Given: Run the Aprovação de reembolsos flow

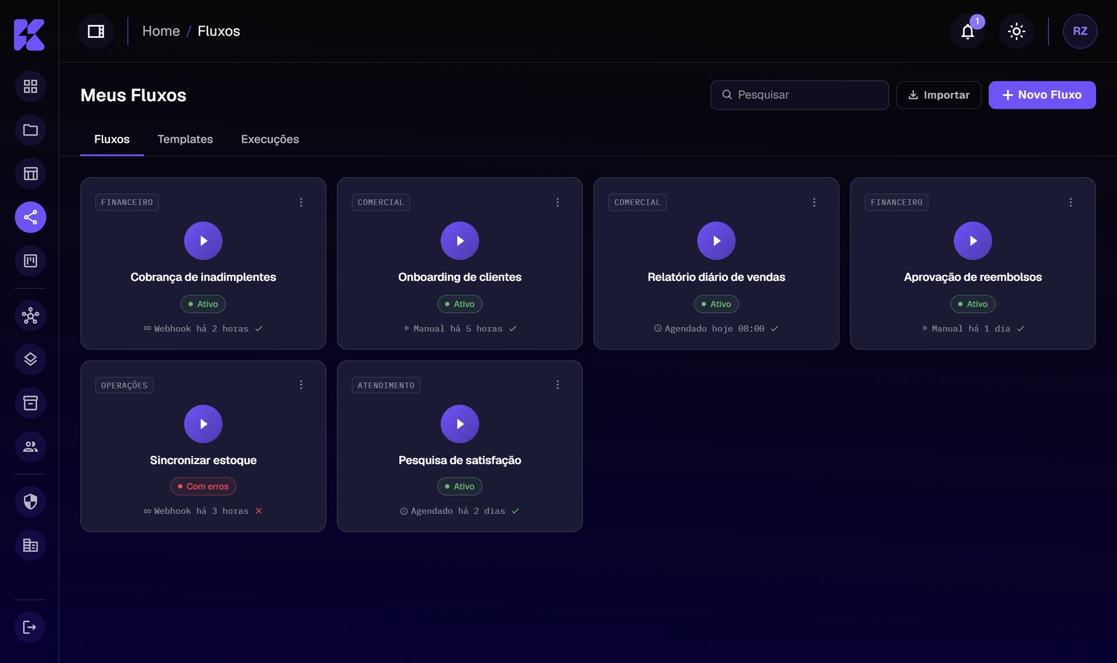Looking at the screenshot, I should coord(973,241).
